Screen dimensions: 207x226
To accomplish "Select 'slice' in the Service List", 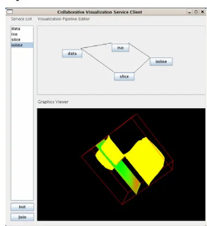I will tap(22, 40).
